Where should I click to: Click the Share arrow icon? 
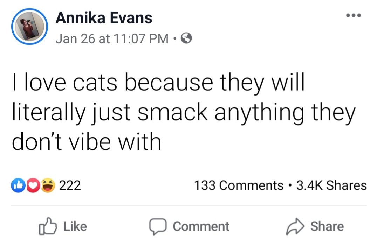coord(295,226)
